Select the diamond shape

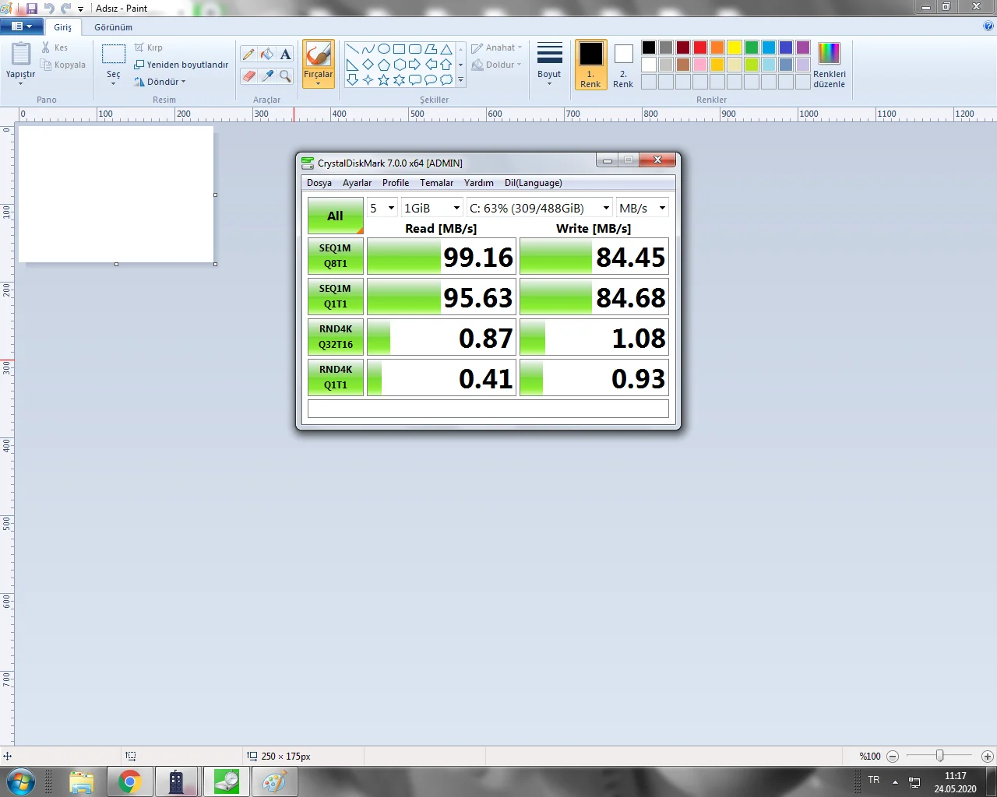pos(368,65)
